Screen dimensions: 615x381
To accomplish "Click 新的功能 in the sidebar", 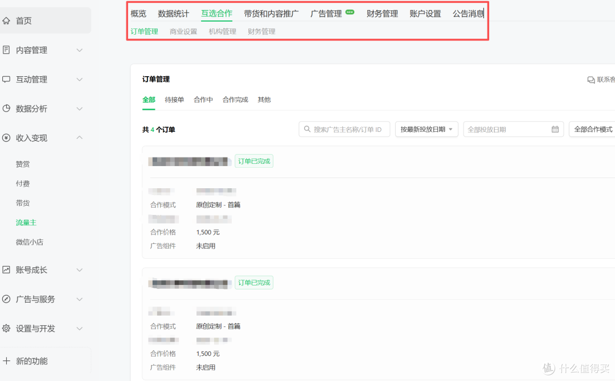I will (32, 361).
